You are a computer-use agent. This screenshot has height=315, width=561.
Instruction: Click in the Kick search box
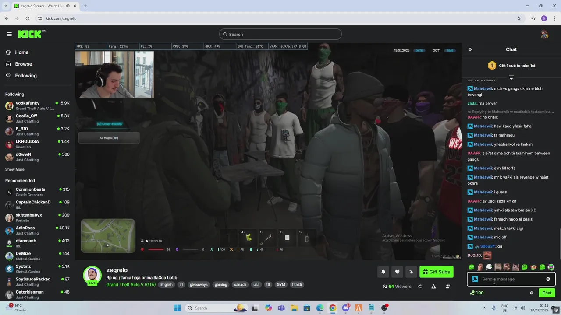[280, 34]
